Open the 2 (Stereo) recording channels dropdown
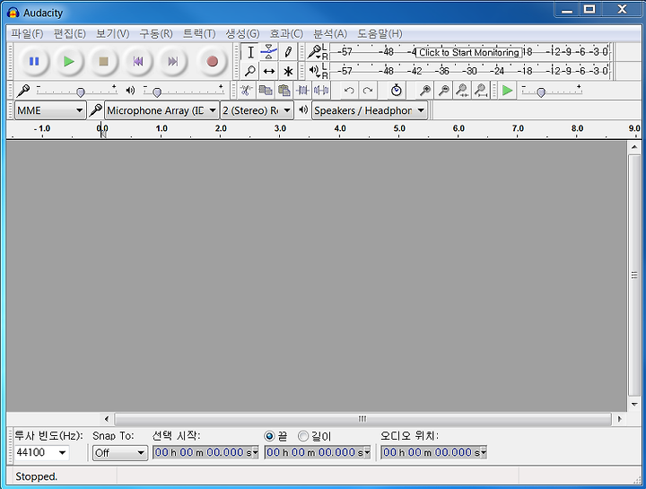 (258, 110)
